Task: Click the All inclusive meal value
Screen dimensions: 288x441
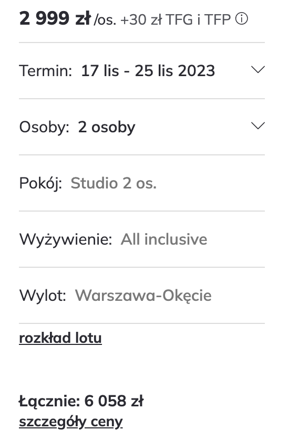Action: [x=164, y=239]
